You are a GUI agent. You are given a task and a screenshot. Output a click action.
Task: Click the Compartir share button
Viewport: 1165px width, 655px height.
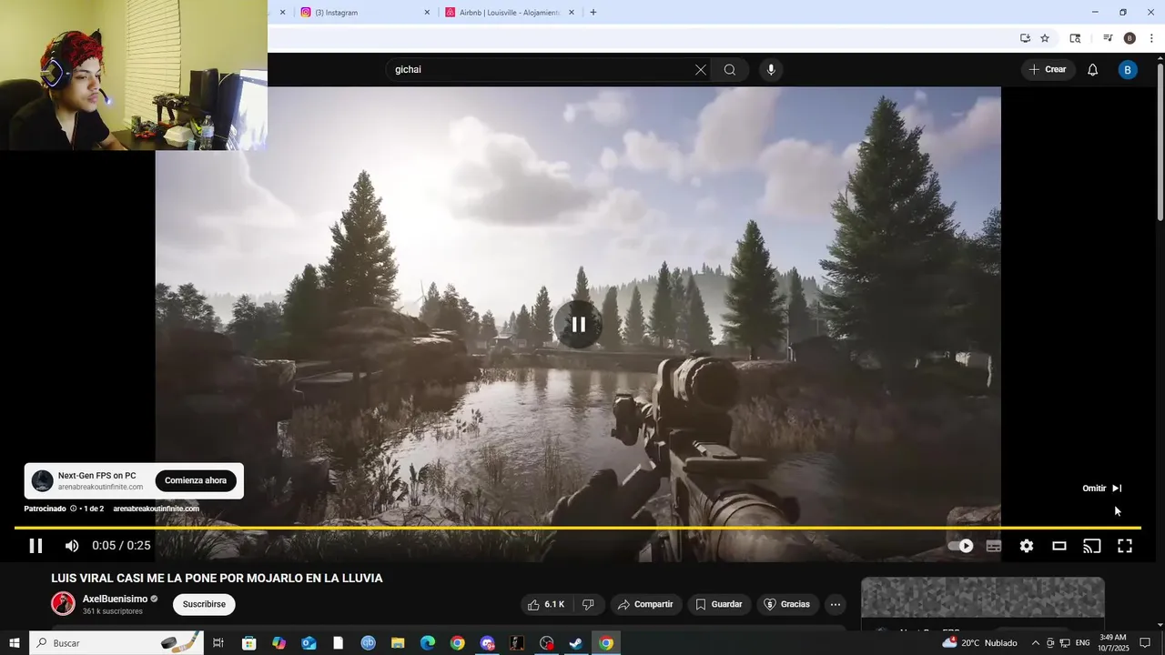(x=645, y=604)
